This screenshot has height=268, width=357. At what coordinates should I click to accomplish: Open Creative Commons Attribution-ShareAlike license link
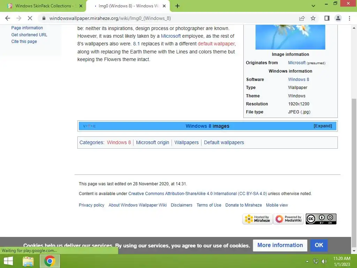coord(198,193)
